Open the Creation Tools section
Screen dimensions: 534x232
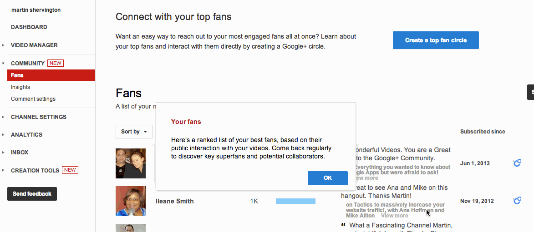[35, 171]
